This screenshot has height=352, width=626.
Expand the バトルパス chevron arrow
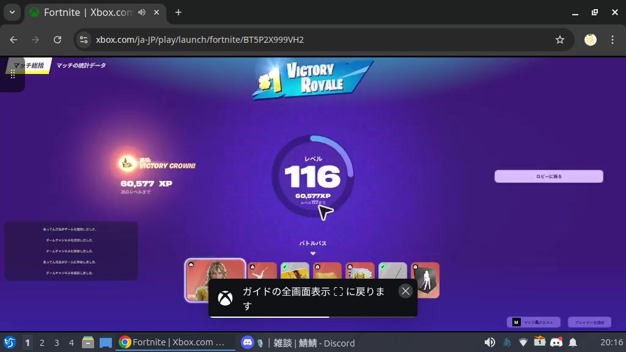pyautogui.click(x=313, y=254)
